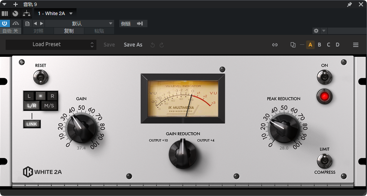
Task: Open the hamburger menu icon
Action: (x=356, y=45)
